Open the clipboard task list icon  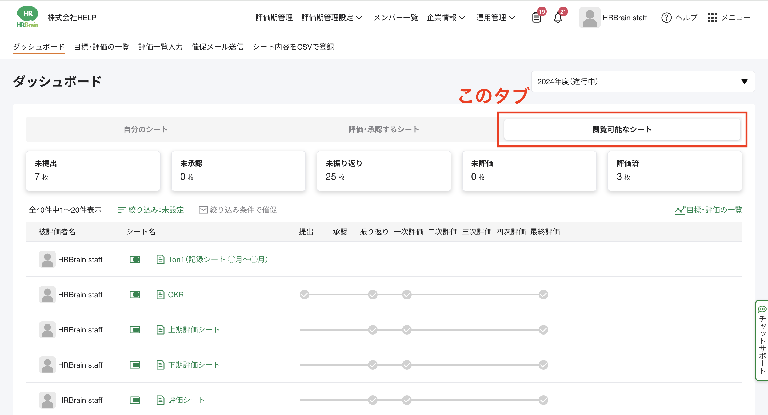[x=536, y=18]
